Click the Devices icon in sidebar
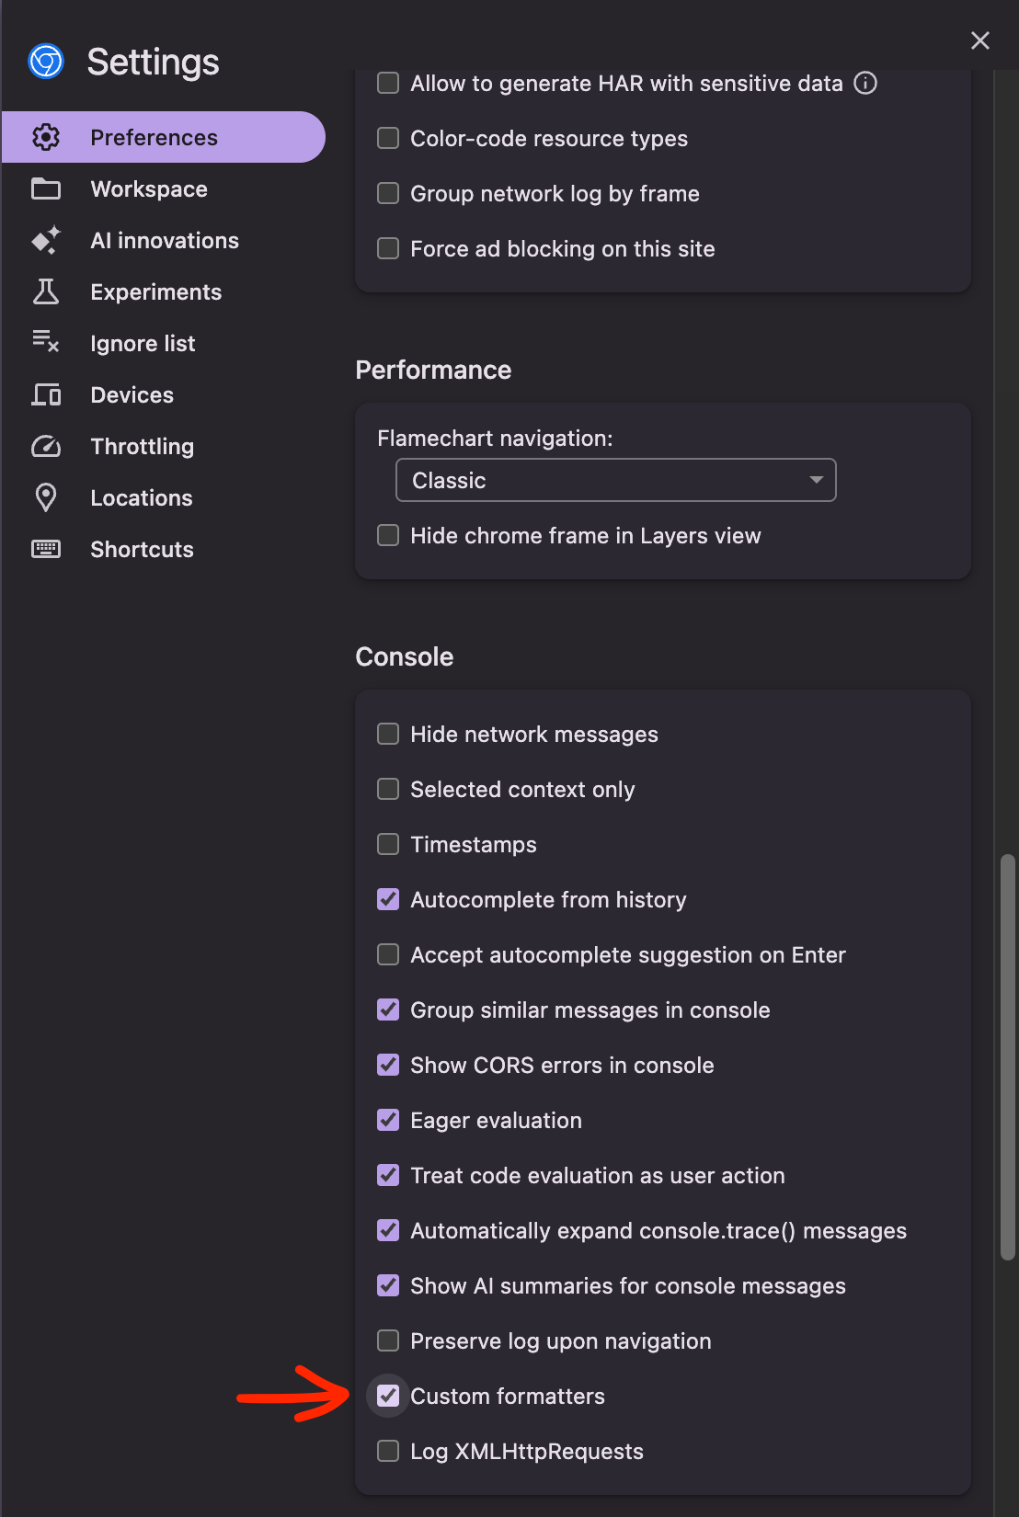Viewport: 1019px width, 1517px height. (x=46, y=394)
